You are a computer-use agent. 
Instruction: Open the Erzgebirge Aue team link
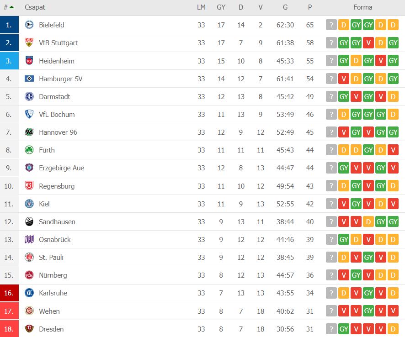(62, 168)
